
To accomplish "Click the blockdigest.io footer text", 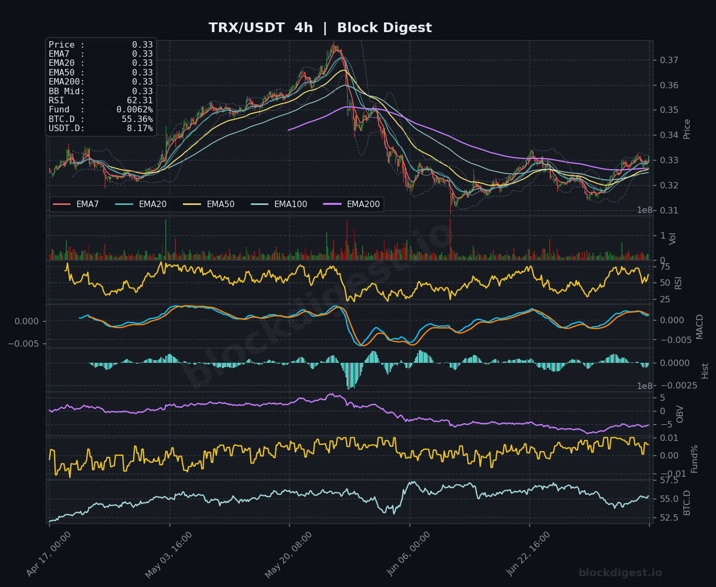I will 620,573.
